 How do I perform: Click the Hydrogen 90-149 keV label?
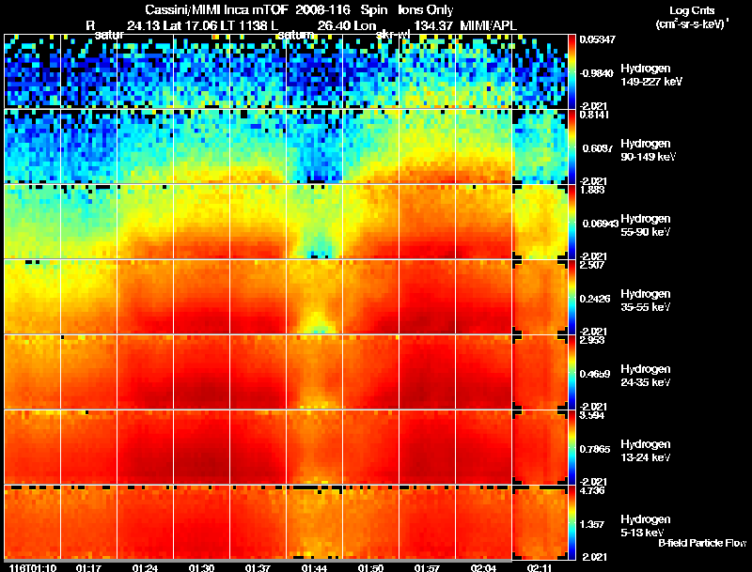point(649,150)
